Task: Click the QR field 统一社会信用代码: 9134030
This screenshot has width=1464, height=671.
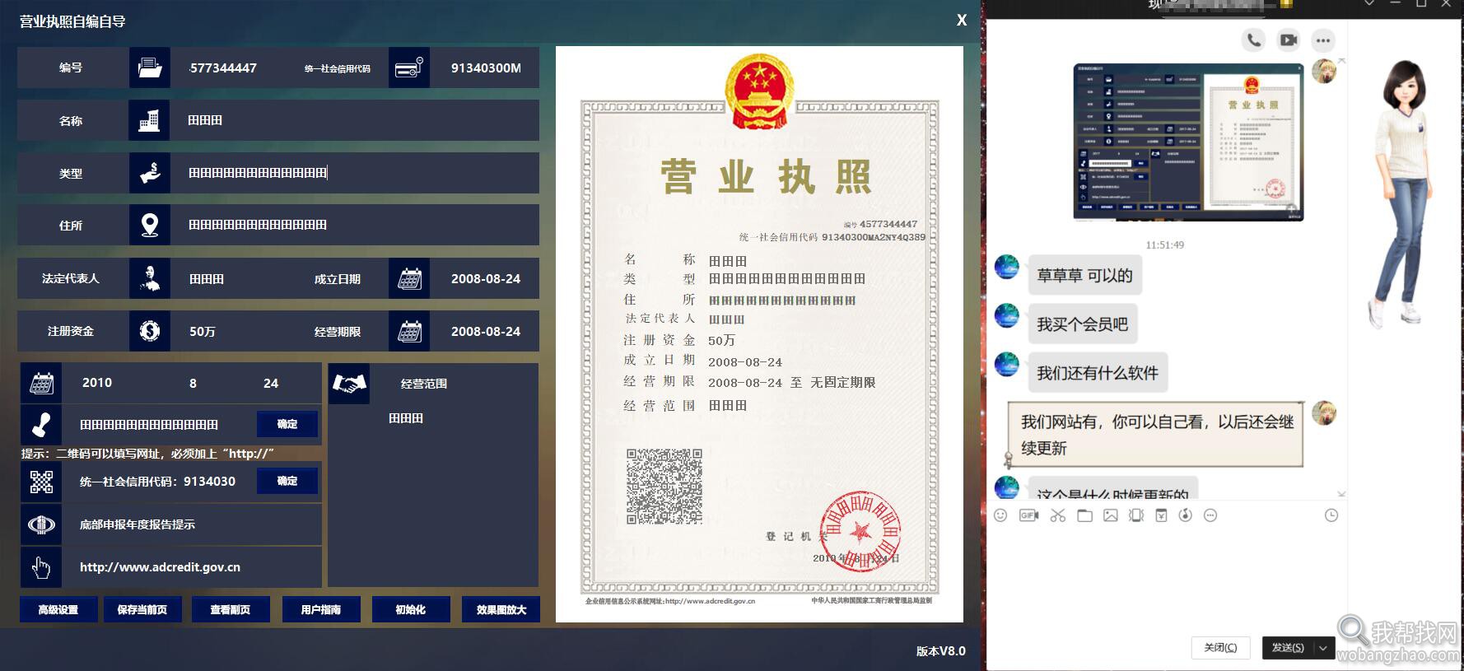Action: coord(158,482)
